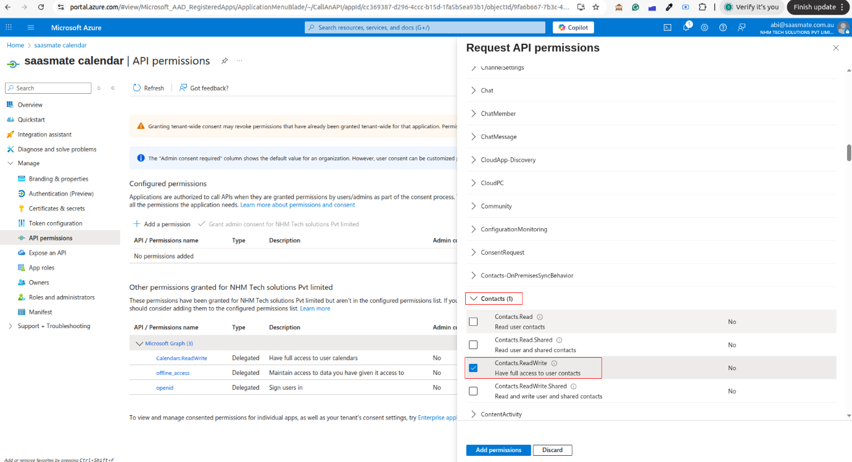852x462 pixels.
Task: Click the Refresh toolbar button
Action: 149,88
